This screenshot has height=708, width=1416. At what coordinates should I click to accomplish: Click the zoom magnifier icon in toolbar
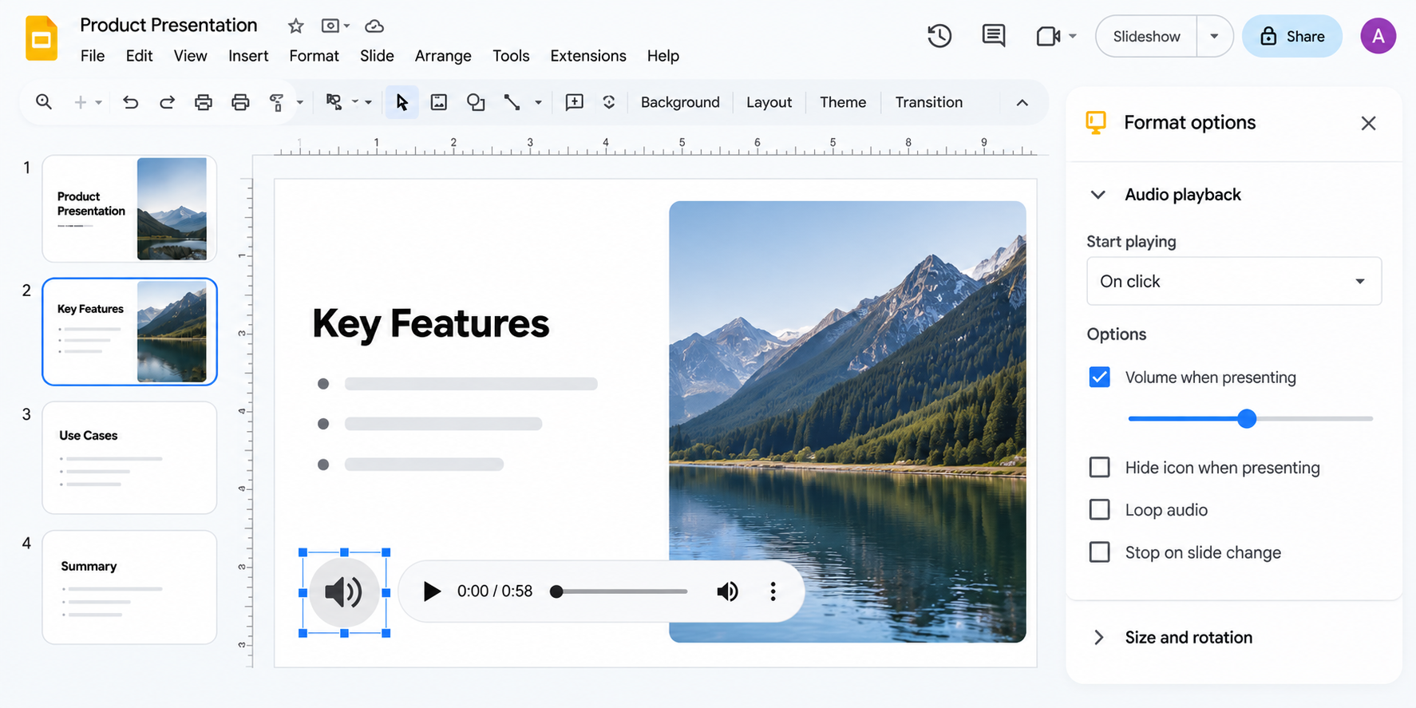44,102
